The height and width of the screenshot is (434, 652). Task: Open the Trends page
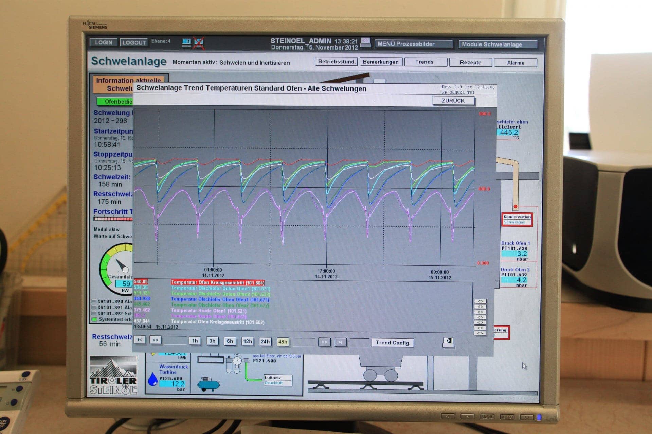(425, 62)
